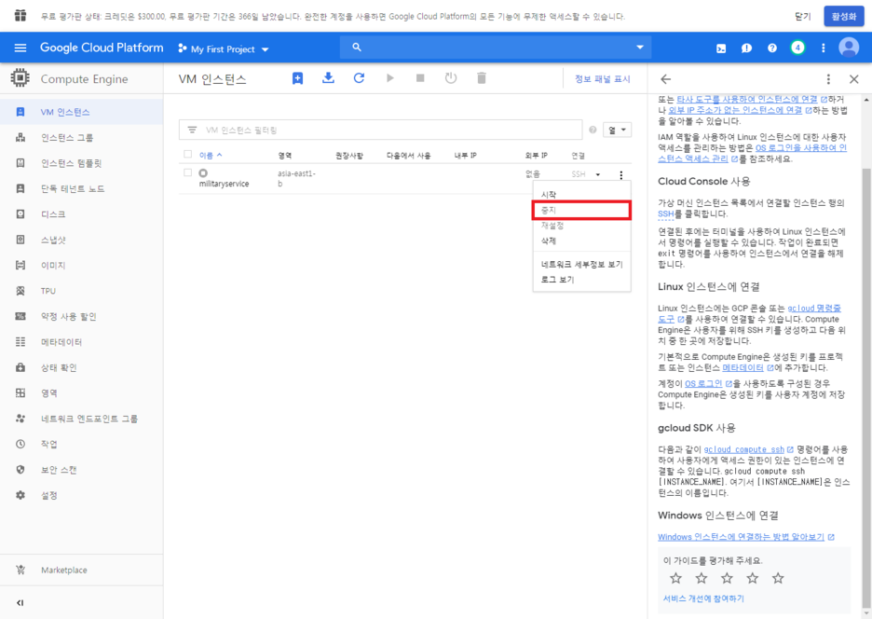Select 네트워크 세부정보 보기 menu item

click(x=581, y=265)
